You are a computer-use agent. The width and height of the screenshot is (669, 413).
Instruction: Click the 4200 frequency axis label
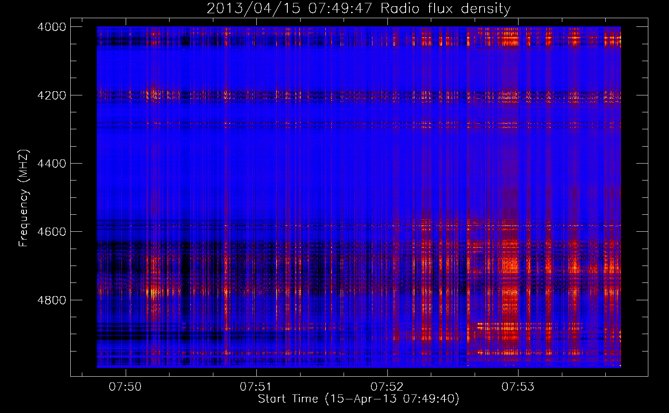(52, 95)
